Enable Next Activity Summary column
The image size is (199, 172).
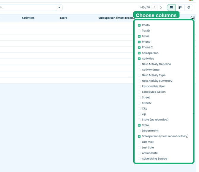[139, 81]
